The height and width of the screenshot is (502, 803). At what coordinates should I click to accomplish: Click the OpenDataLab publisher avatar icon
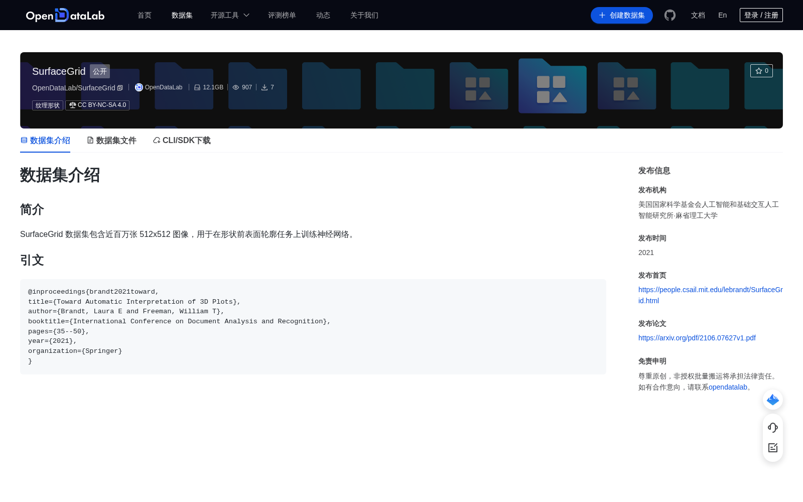click(139, 87)
